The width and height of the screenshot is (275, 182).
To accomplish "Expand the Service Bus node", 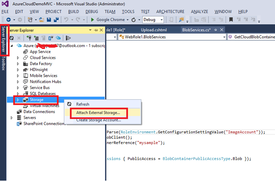I will point(18,88).
